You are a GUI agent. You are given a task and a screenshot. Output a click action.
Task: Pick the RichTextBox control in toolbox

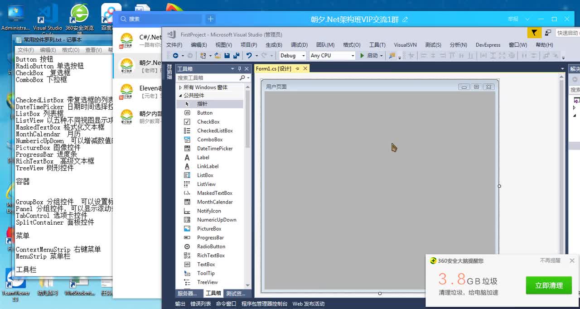click(x=210, y=256)
